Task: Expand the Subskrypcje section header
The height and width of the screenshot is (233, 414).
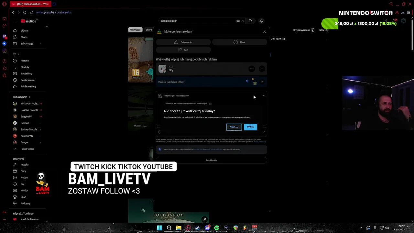Action: [22, 97]
